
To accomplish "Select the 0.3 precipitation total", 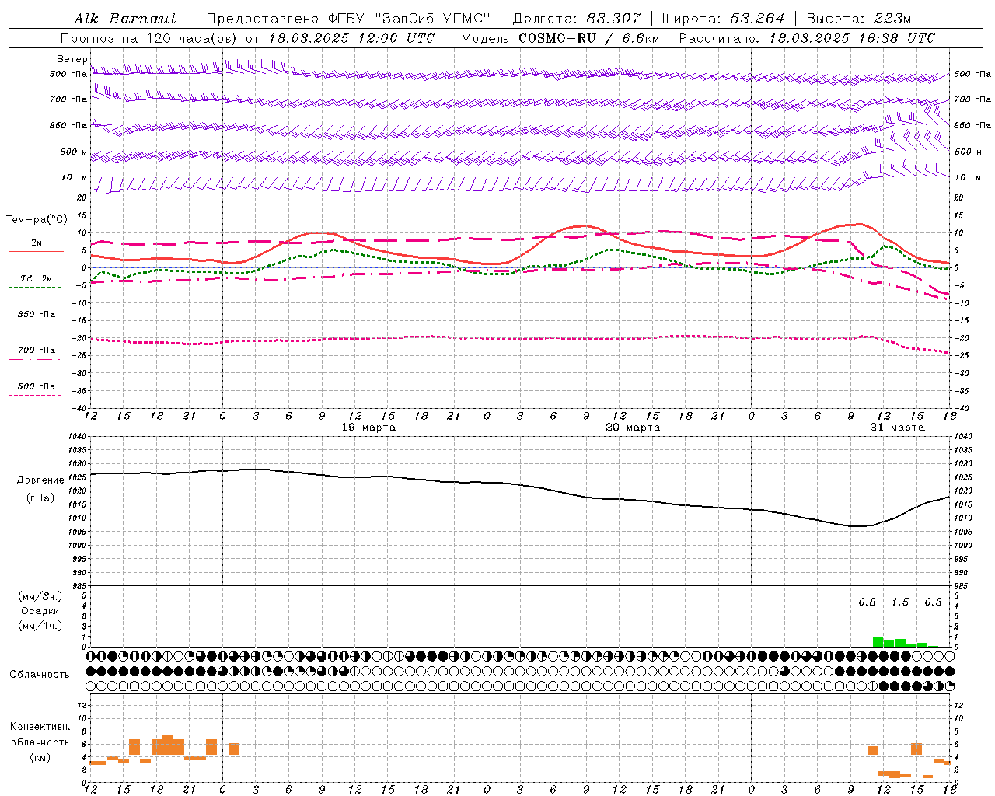I will (x=933, y=602).
